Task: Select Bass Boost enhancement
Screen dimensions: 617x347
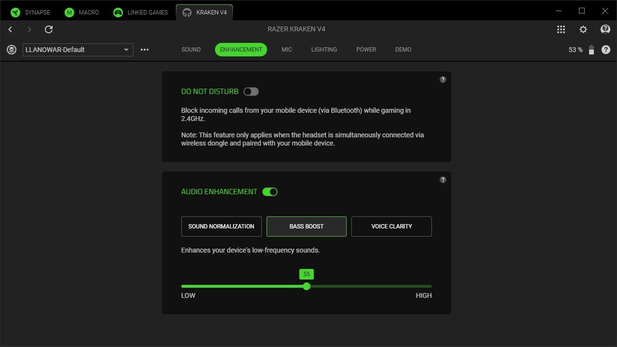Action: [307, 227]
